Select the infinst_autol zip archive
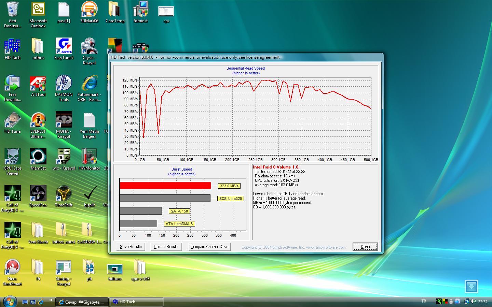492x307 pixels. click(64, 233)
